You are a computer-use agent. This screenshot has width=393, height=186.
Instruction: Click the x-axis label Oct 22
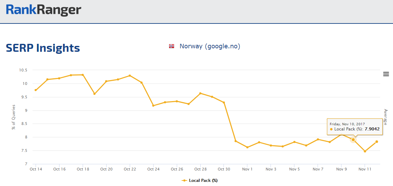pos(130,169)
